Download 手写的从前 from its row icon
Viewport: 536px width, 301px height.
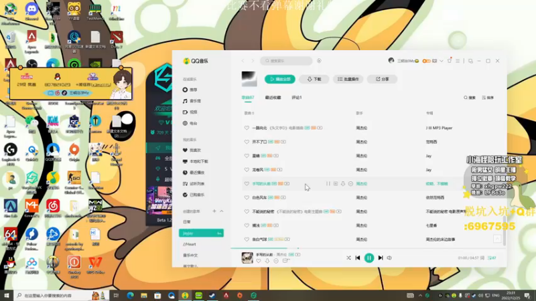point(343,183)
